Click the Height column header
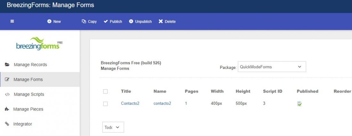Screen dimensions: 352x136 click(x=243, y=91)
